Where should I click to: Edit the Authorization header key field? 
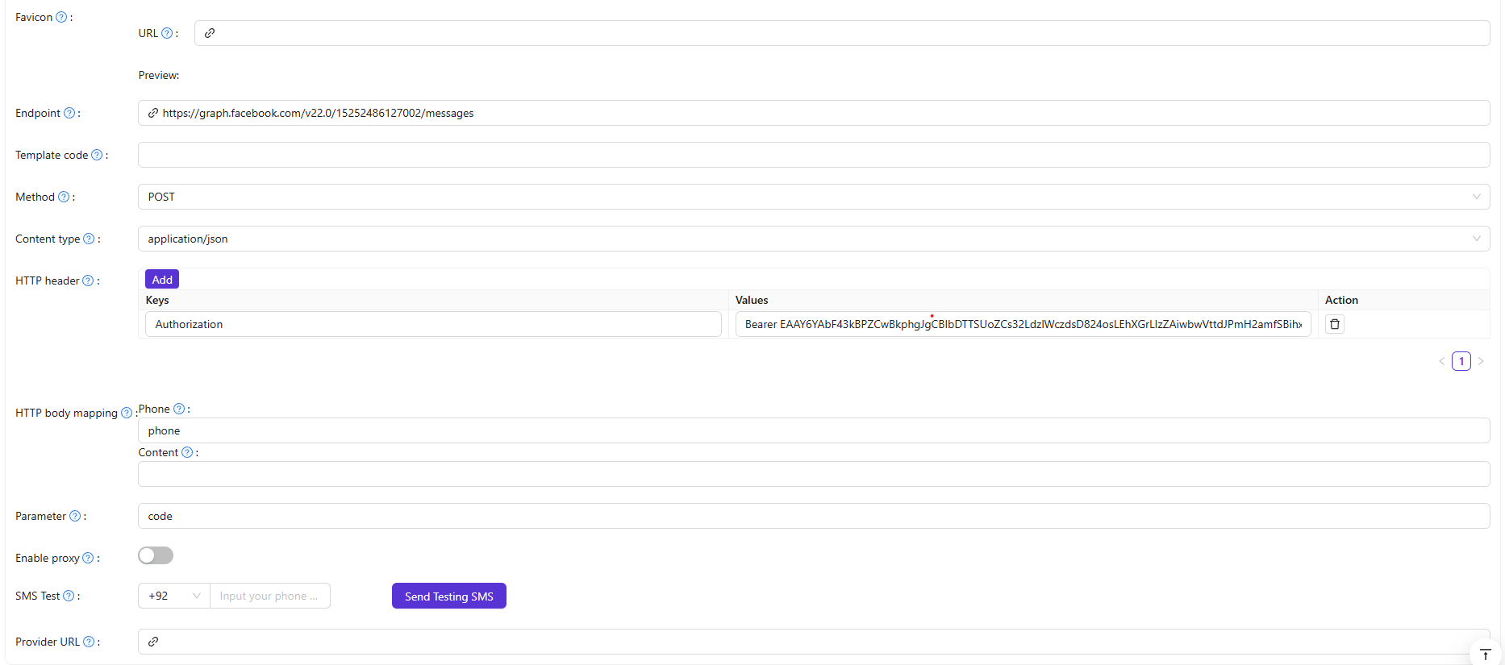[x=433, y=324]
